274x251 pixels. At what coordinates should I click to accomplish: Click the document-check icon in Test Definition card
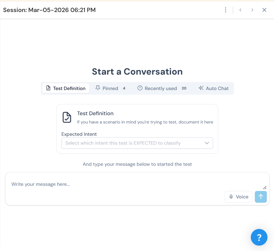pyautogui.click(x=67, y=117)
